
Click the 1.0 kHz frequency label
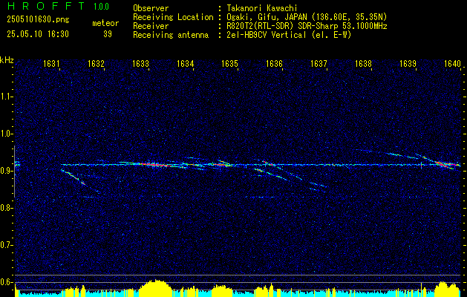pos(6,134)
